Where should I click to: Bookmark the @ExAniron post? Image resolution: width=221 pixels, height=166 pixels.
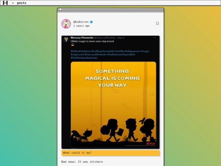pyautogui.click(x=158, y=23)
